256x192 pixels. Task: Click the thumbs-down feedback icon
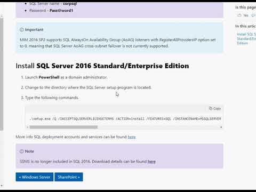tap(253, 15)
